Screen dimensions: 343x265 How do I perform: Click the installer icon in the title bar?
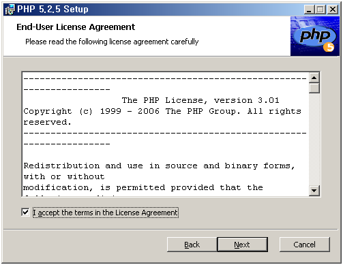pos(10,10)
